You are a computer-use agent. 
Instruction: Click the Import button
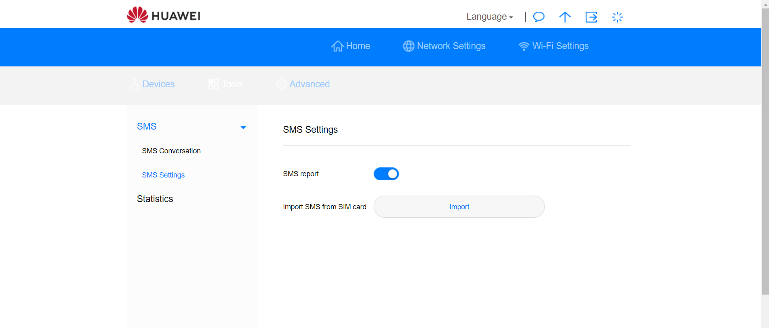tap(459, 207)
